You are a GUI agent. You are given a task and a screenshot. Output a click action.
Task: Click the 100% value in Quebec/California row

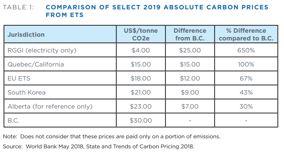point(246,64)
